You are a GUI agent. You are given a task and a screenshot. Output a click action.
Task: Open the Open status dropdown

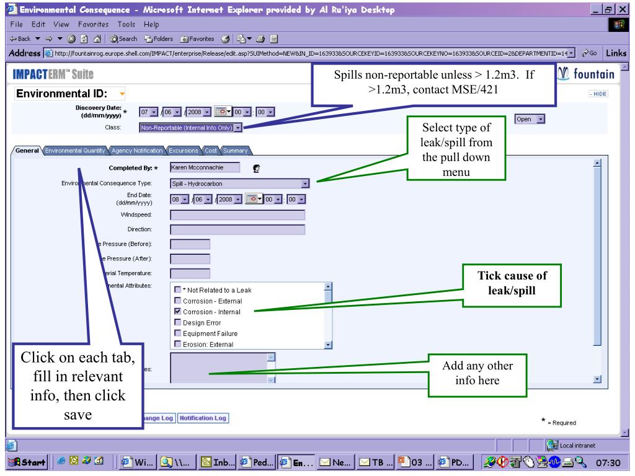point(541,119)
